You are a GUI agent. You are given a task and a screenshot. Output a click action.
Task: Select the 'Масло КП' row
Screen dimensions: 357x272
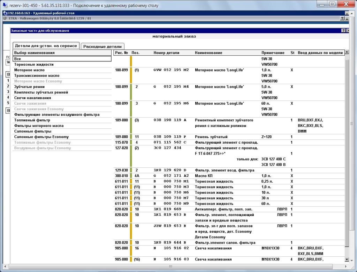click(x=229, y=176)
